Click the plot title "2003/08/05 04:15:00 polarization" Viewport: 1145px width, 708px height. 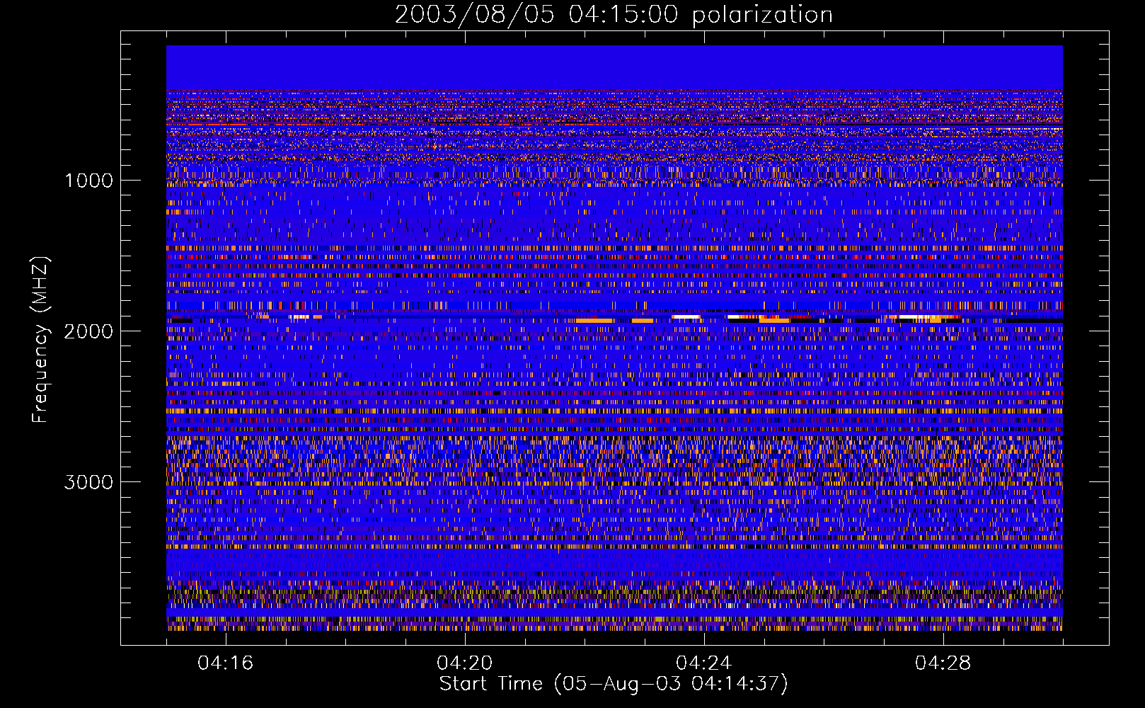tap(614, 14)
